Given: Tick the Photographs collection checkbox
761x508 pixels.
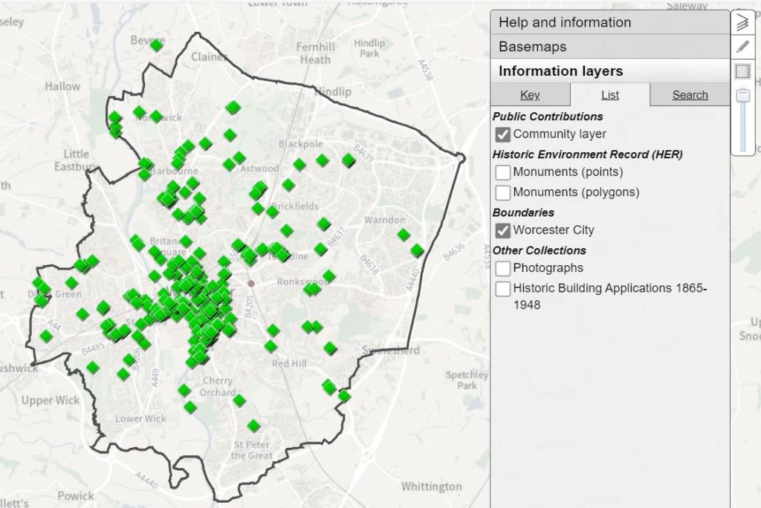Looking at the screenshot, I should pyautogui.click(x=503, y=268).
